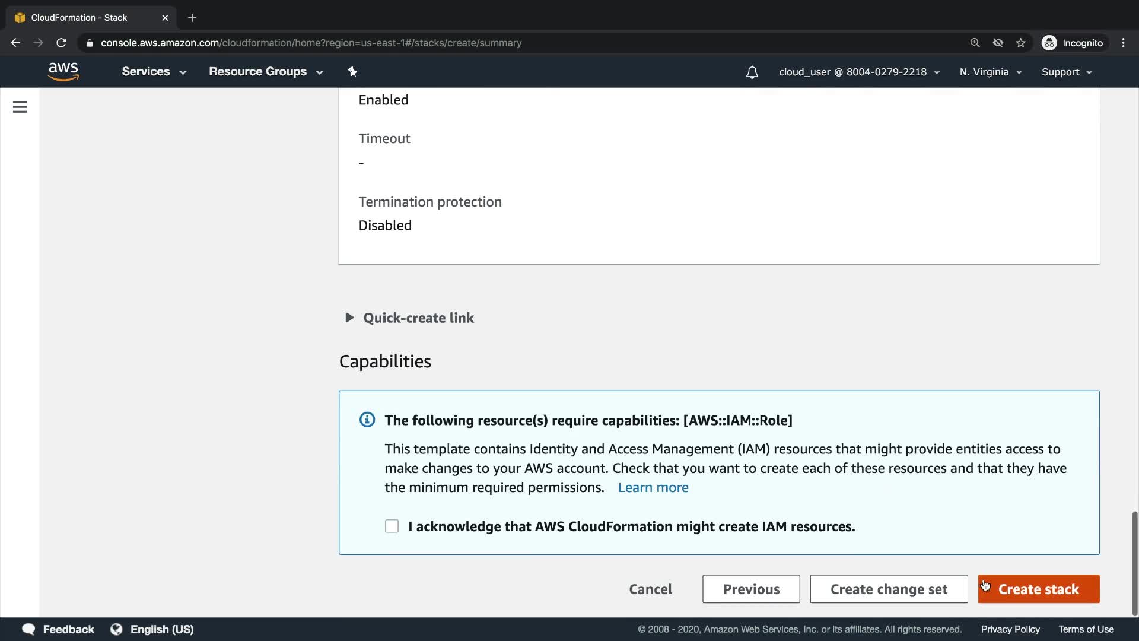The height and width of the screenshot is (641, 1139).
Task: Click the zoom magnifier in address bar
Action: (975, 43)
